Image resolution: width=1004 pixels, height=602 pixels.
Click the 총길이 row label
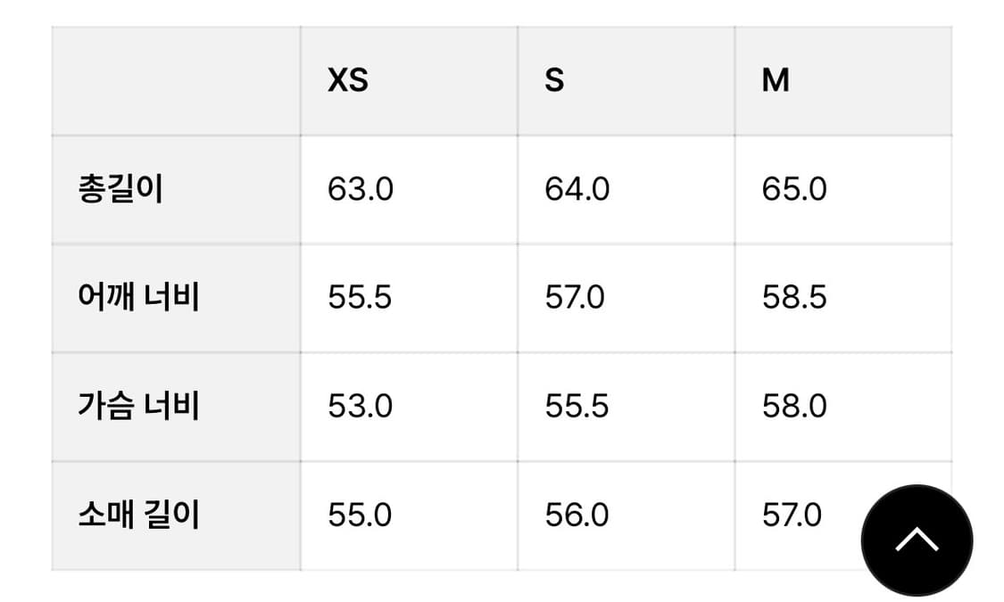120,190
